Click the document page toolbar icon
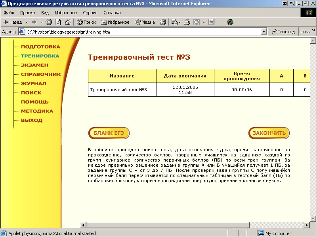This screenshot has height=237, width=317. (211, 22)
